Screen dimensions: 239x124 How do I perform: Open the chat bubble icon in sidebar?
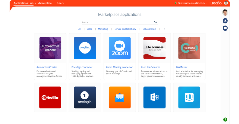(225, 28)
